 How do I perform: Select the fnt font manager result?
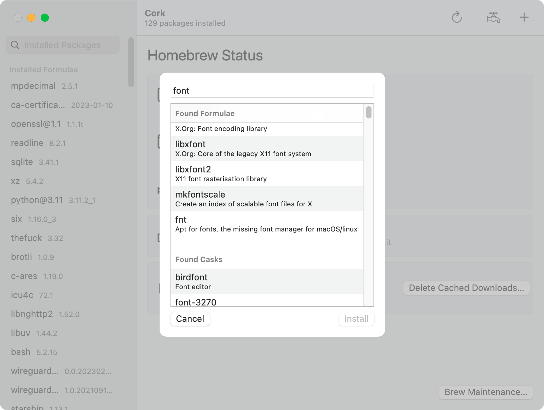(x=238, y=224)
